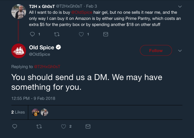
Task: Open the 12:55 PM - 9 Feb 2018 timestamp
Action: (x=33, y=98)
